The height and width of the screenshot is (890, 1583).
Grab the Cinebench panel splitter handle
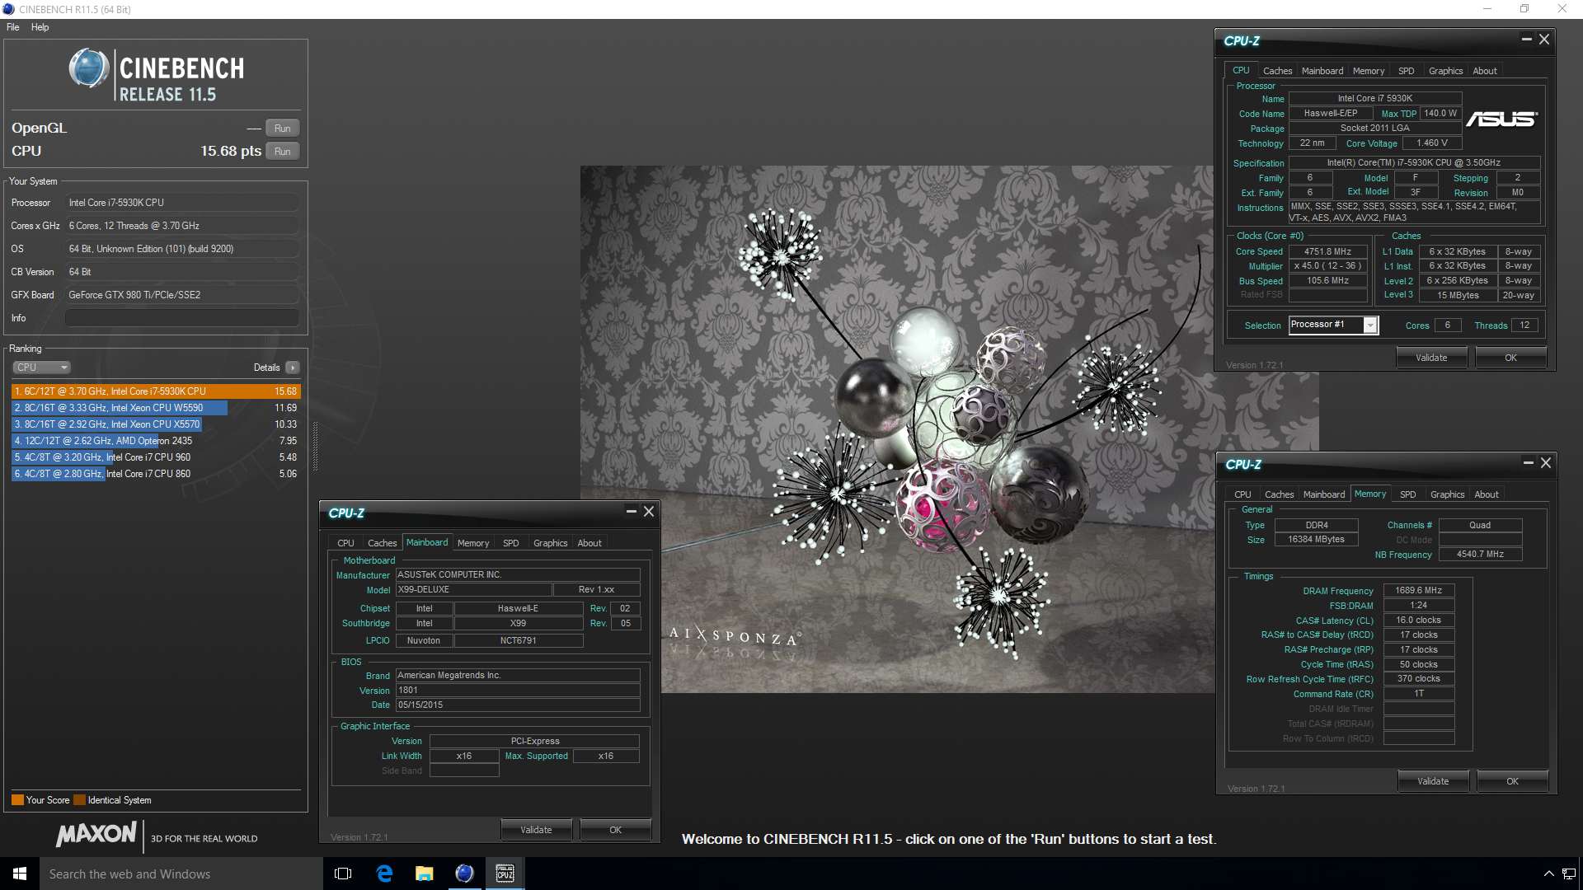click(x=315, y=445)
